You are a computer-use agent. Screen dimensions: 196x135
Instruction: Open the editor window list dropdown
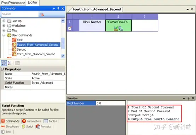coord(188,10)
